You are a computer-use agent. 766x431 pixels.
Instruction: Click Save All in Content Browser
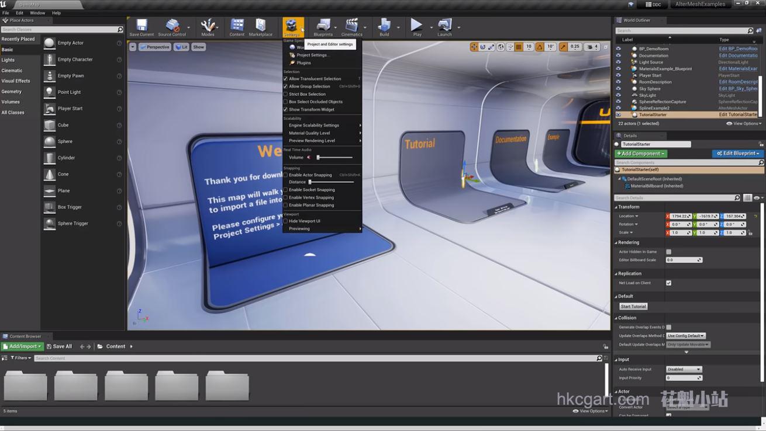point(59,346)
